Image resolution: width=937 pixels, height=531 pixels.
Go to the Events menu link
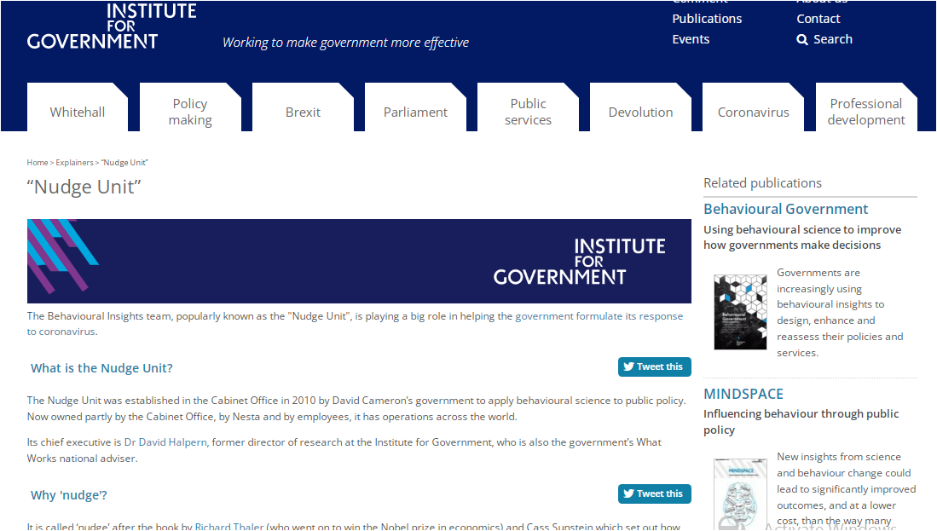click(691, 39)
